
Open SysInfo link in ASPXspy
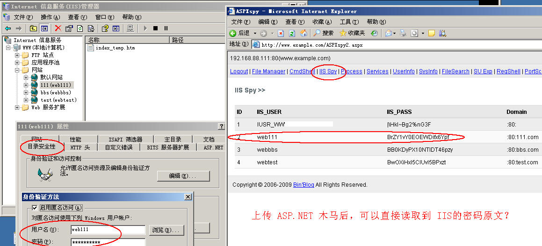coord(428,71)
